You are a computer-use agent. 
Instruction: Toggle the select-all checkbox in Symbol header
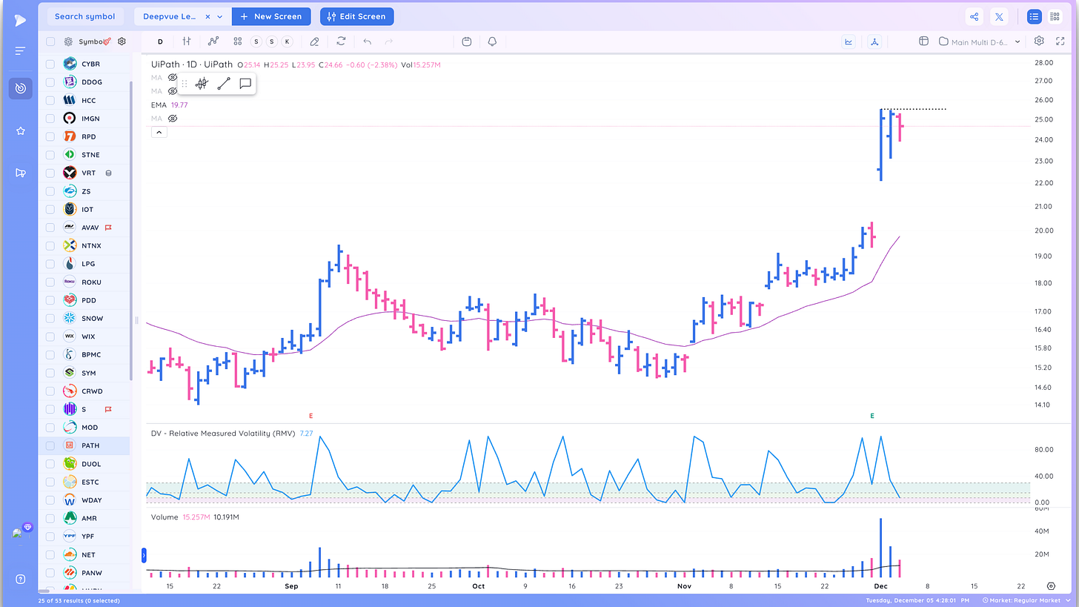[x=50, y=42]
